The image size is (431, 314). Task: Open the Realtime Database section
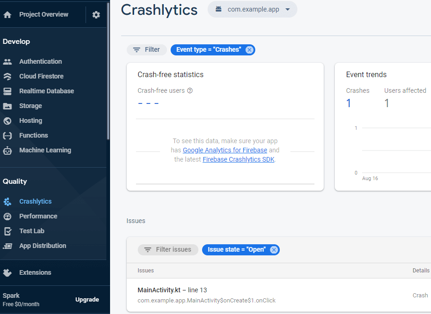coord(47,91)
